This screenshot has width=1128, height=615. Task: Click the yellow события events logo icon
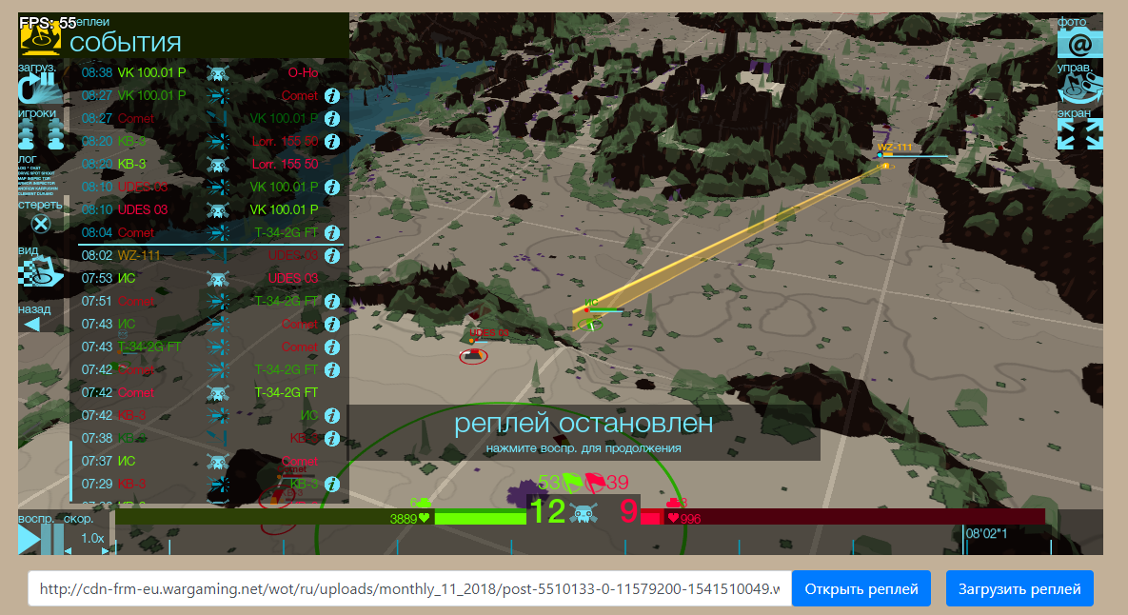pyautogui.click(x=40, y=38)
